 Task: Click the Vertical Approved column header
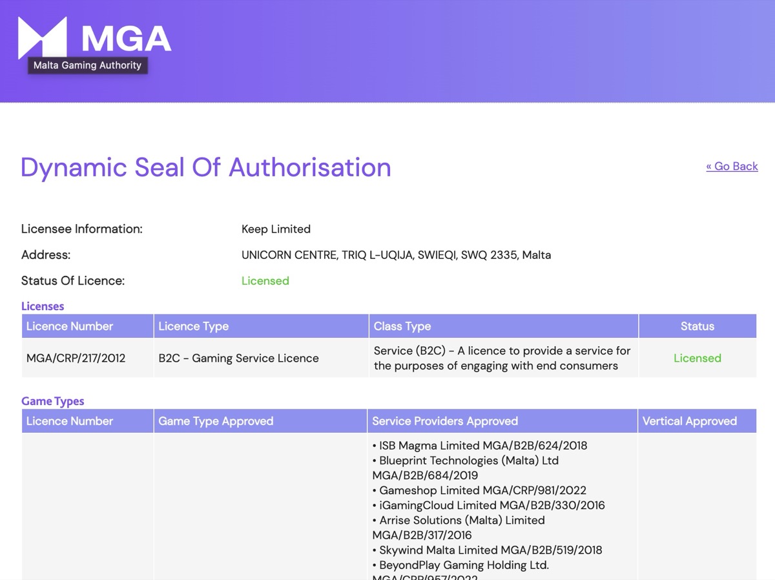click(x=688, y=420)
